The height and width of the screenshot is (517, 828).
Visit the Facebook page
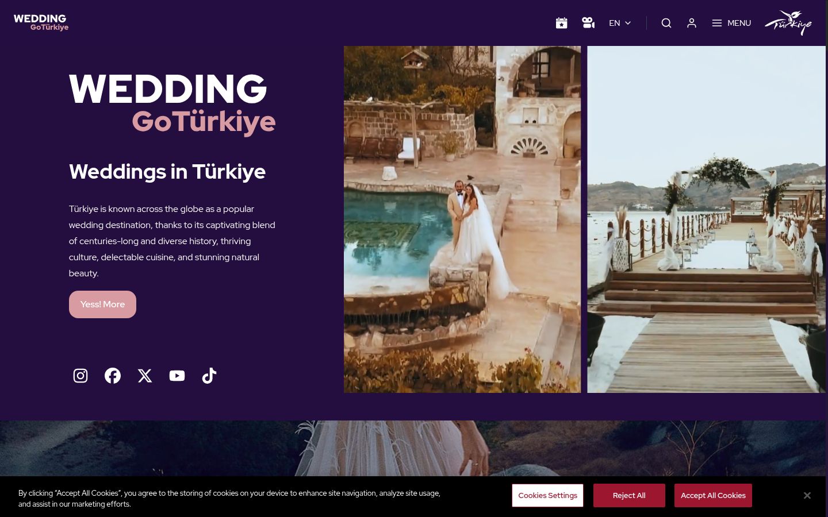coord(113,376)
